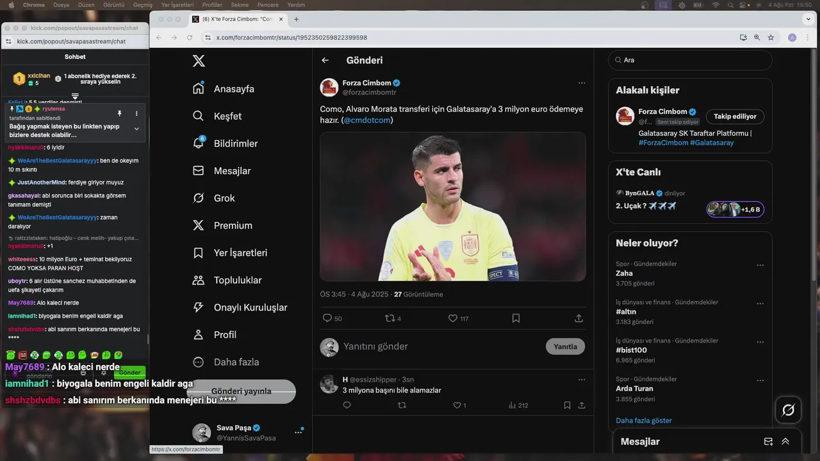The height and width of the screenshot is (461, 820).
Task: Join the 2. Uçak live listeners
Action: pyautogui.click(x=735, y=209)
